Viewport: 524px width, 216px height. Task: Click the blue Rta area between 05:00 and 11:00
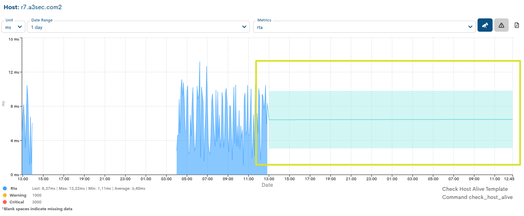click(222, 160)
